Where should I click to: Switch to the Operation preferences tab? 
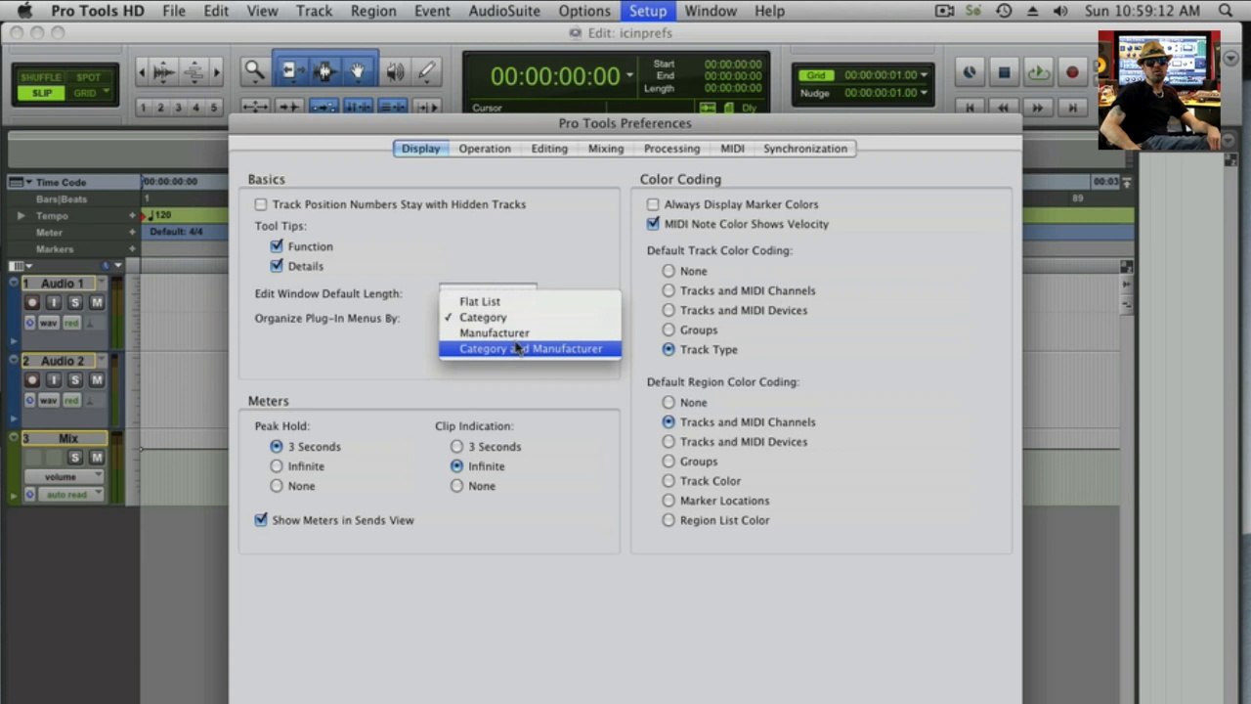coord(485,149)
